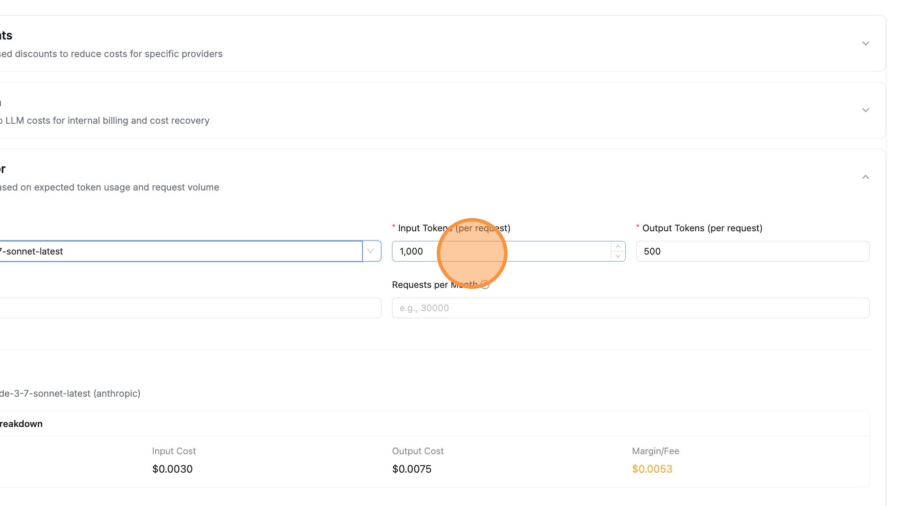Expand the cost allocation section

(865, 110)
